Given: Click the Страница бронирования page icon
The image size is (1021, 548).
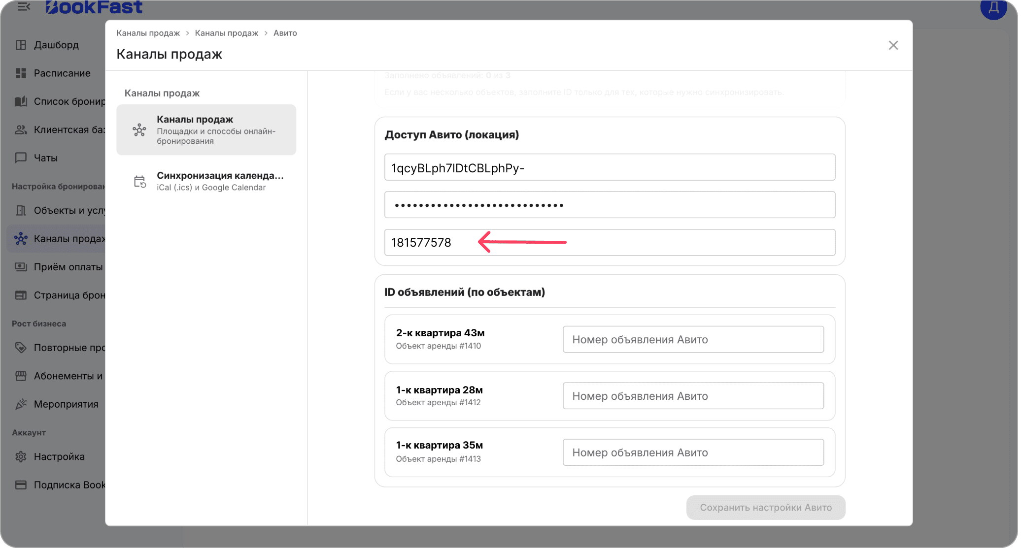Looking at the screenshot, I should 21,295.
